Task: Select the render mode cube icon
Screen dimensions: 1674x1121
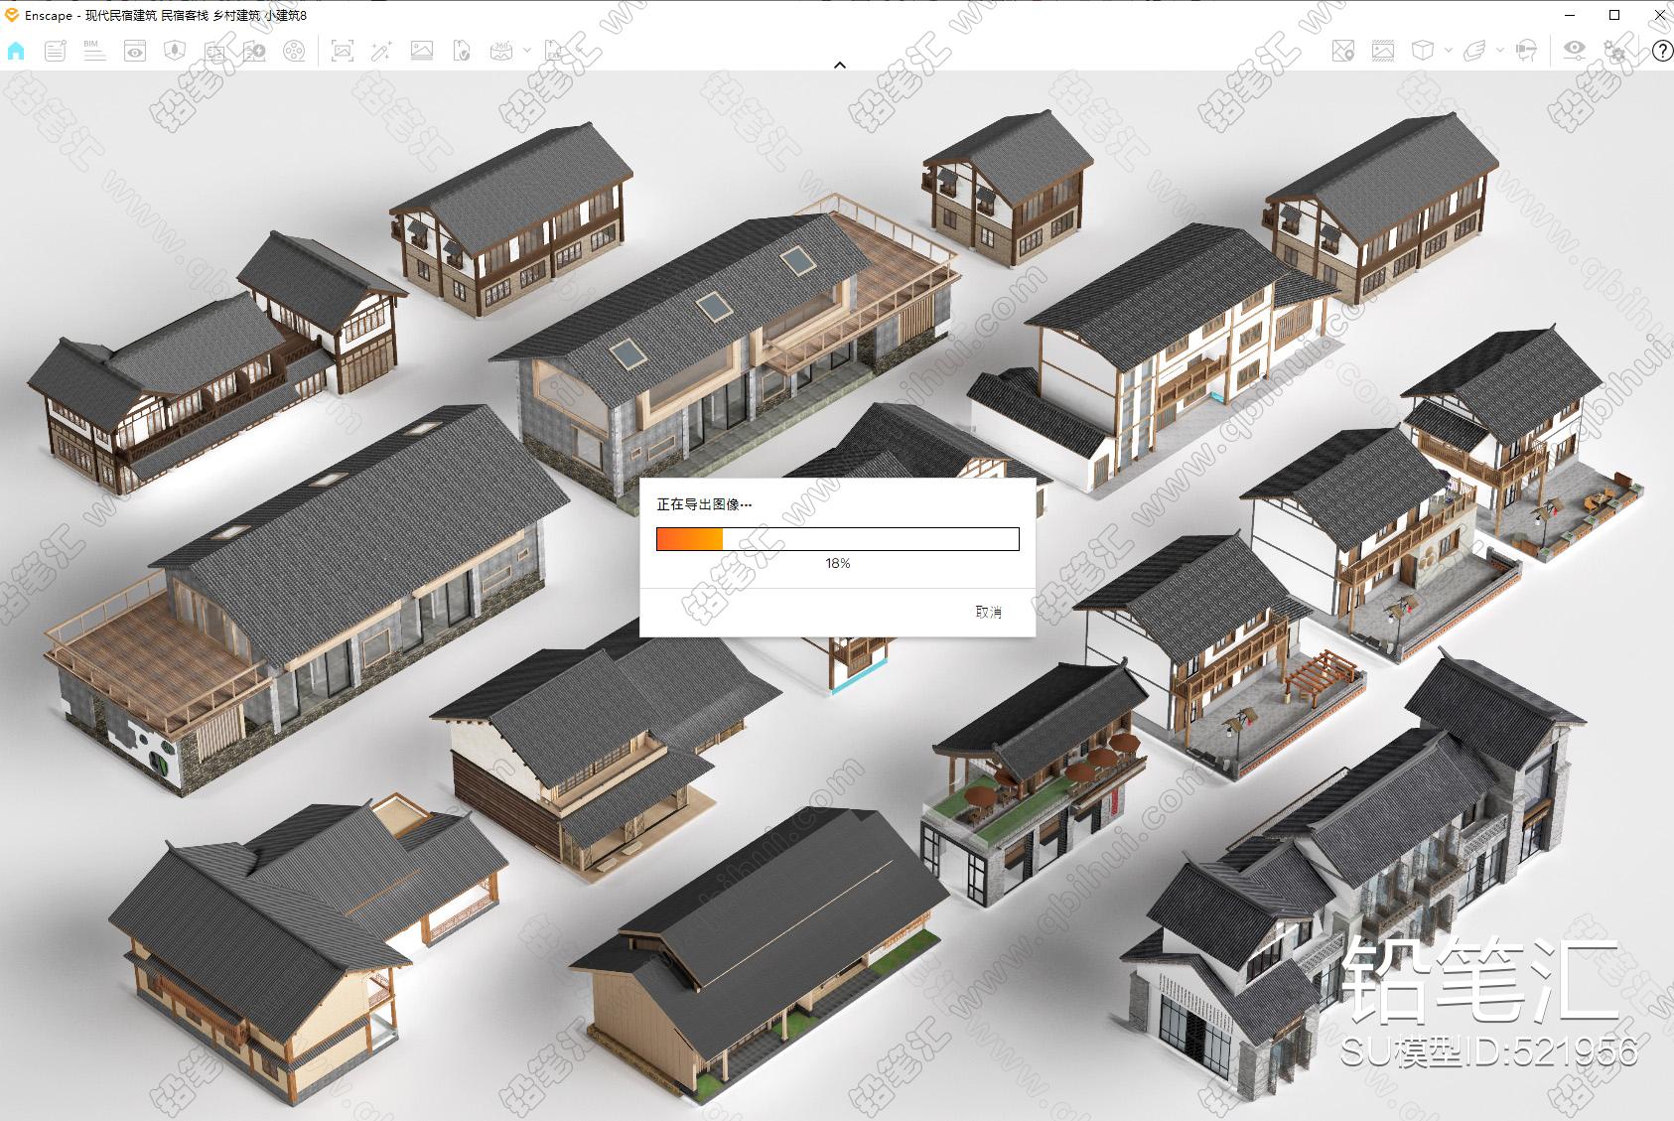Action: (x=1423, y=51)
